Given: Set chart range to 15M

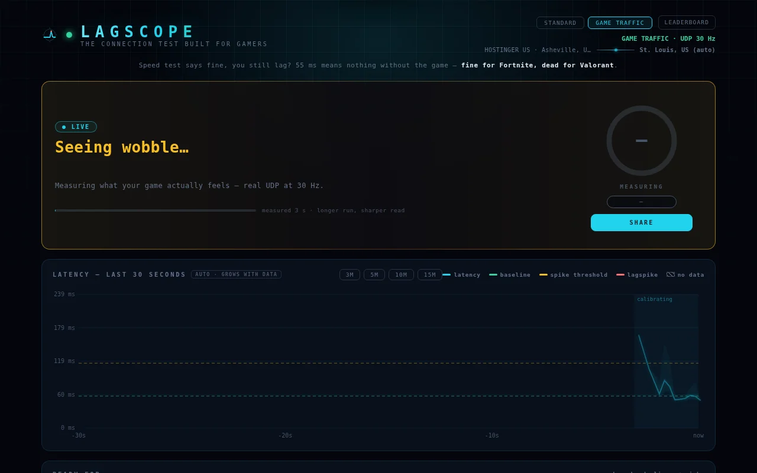Looking at the screenshot, I should click(x=430, y=274).
